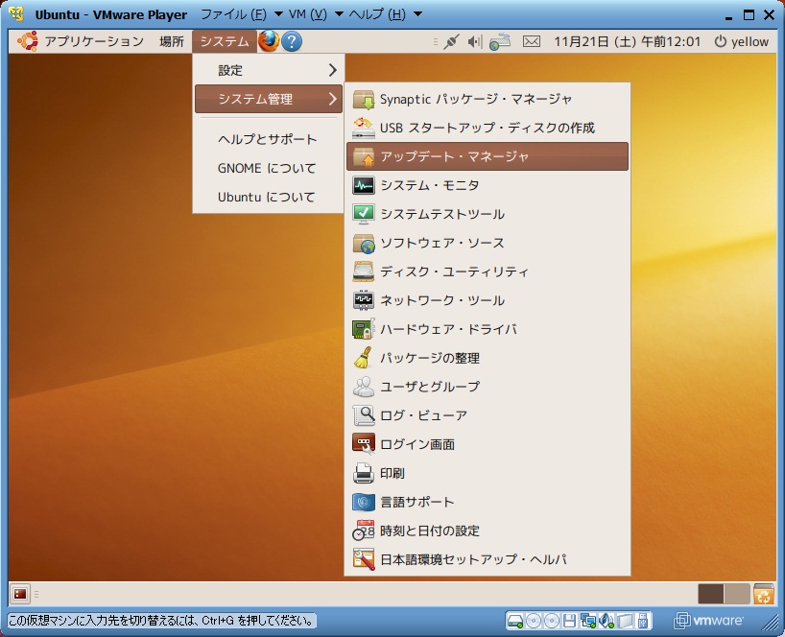Image resolution: width=785 pixels, height=637 pixels.
Task: Click 言語サポート icon
Action: coord(364,502)
